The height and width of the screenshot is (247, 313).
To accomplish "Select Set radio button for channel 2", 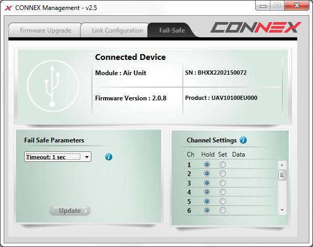I will coord(223,173).
